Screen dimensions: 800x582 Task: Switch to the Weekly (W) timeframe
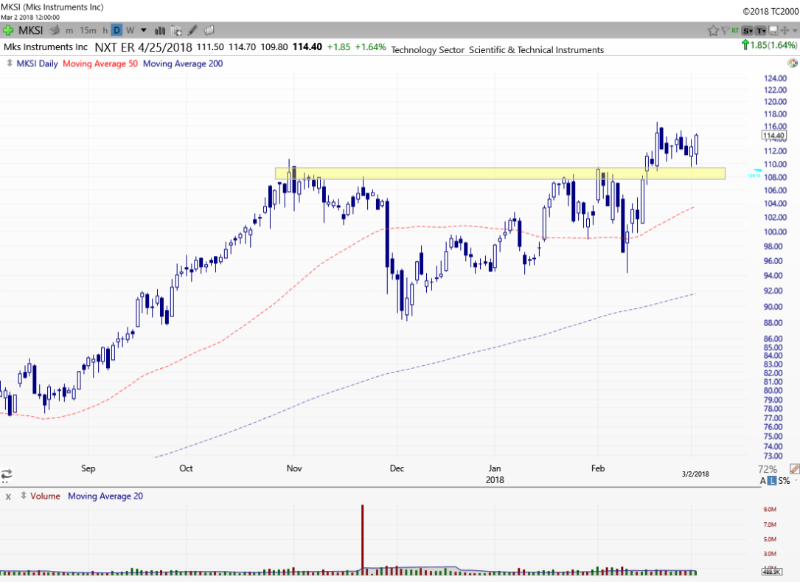pos(129,30)
